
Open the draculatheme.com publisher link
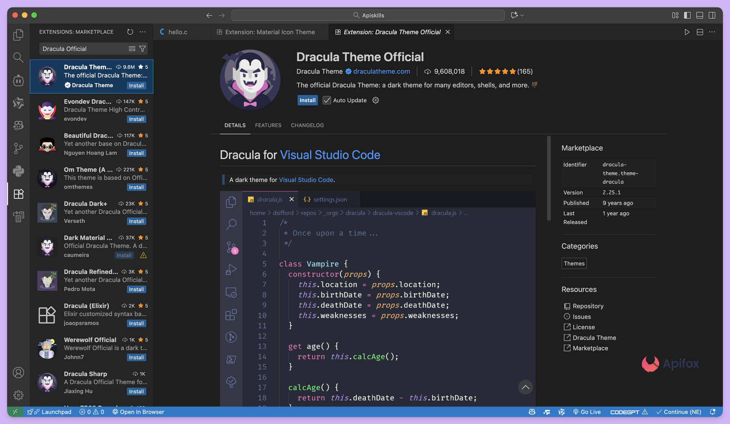pos(381,71)
